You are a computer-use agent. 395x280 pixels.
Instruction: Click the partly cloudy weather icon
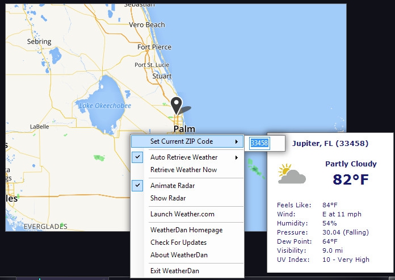(292, 173)
